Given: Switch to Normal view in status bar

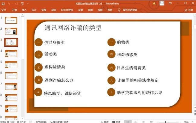Looking at the screenshot, I should click(x=128, y=122).
